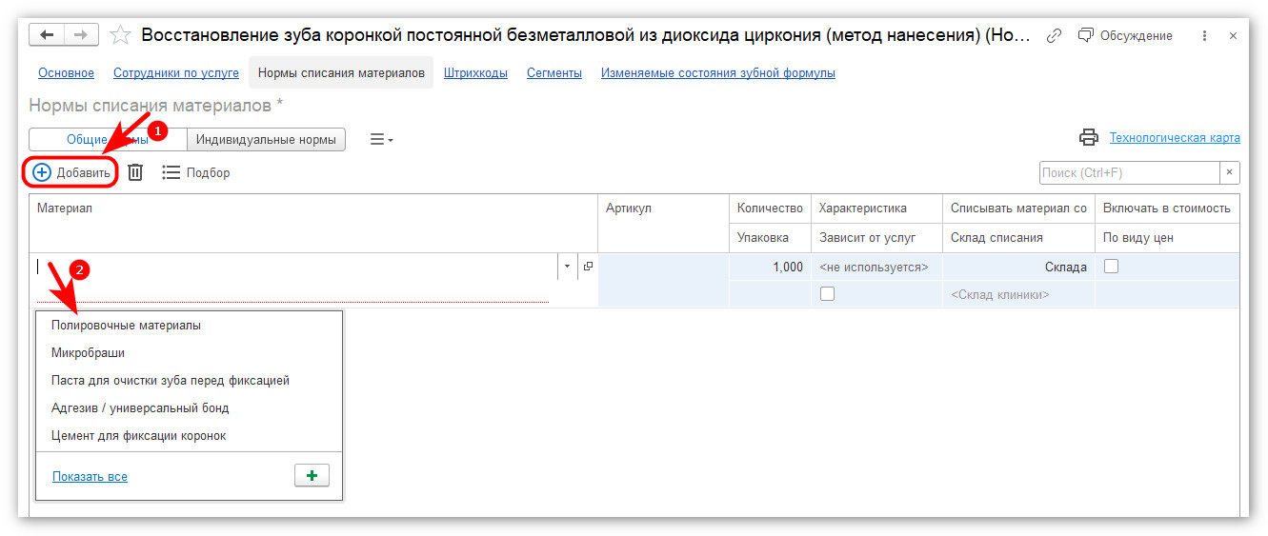This screenshot has height=536, width=1268.
Task: Open the list-view menu dropdown
Action: (x=381, y=139)
